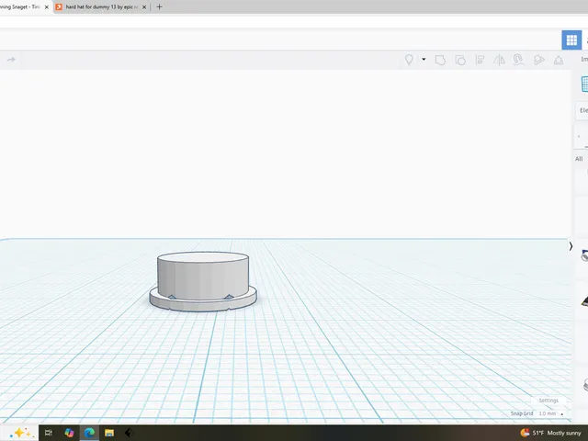Close the Snaget Tinkercad browser tab
The height and width of the screenshot is (441, 588).
47,6
